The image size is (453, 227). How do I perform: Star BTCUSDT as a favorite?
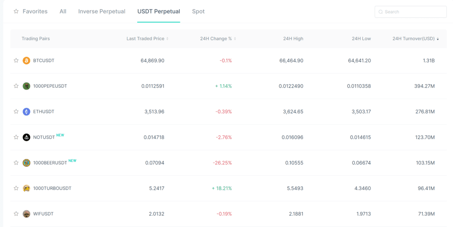(x=16, y=60)
